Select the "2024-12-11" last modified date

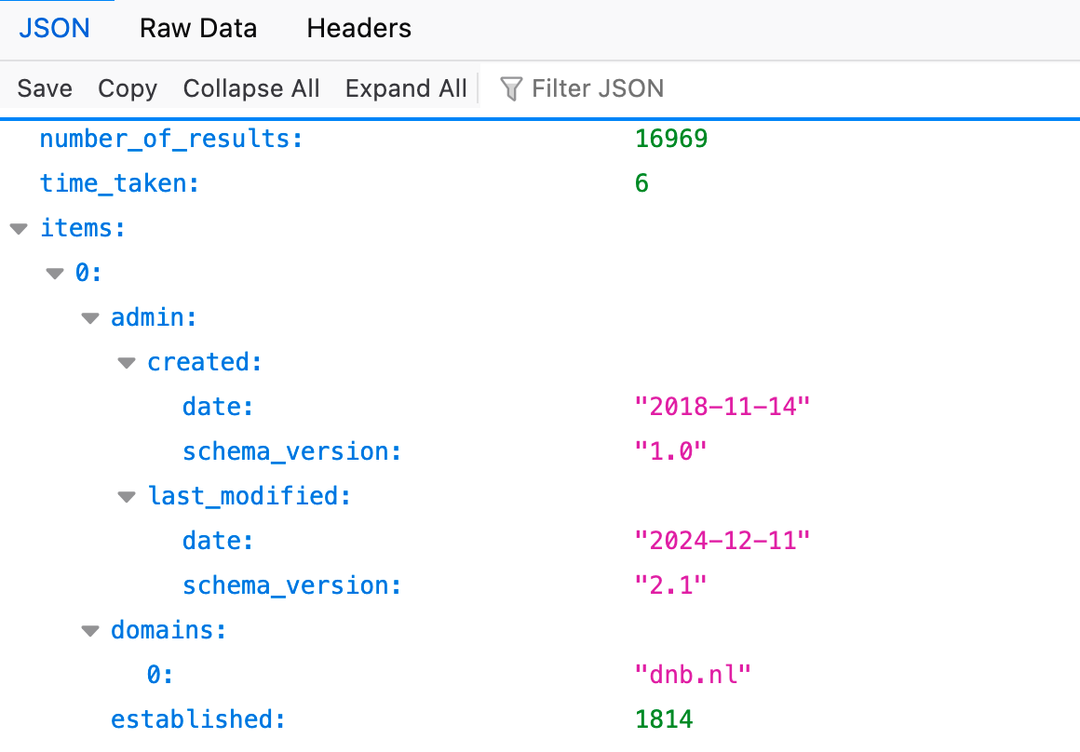coord(722,541)
